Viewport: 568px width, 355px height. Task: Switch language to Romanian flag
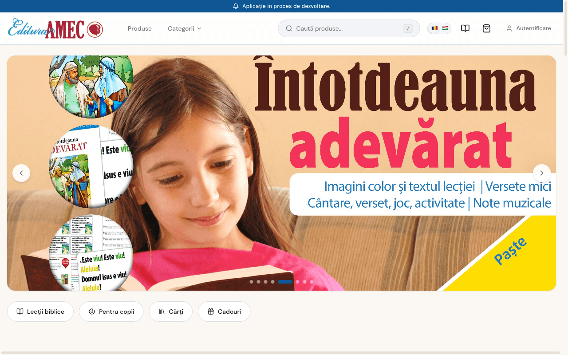pyautogui.click(x=434, y=28)
